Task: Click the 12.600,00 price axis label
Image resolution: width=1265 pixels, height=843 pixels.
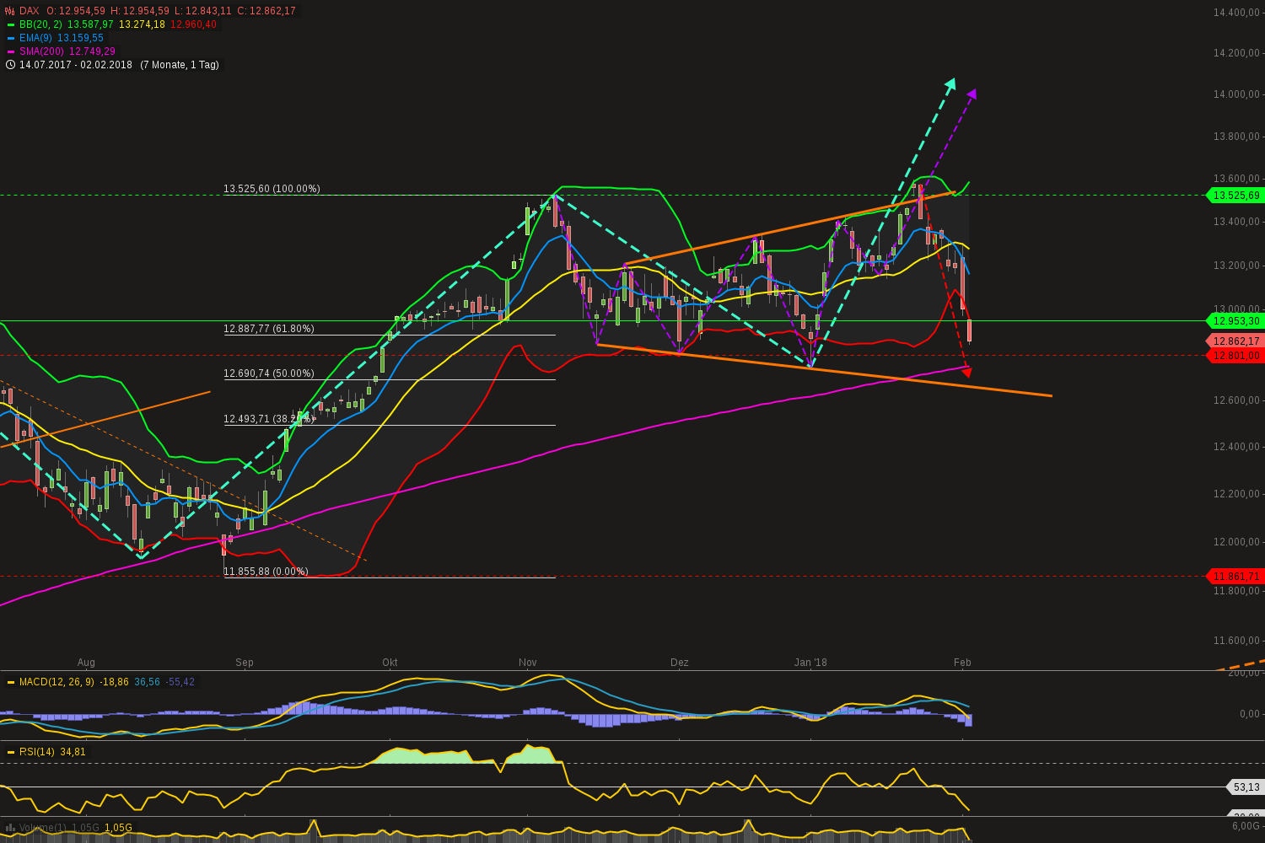Action: coord(1236,400)
